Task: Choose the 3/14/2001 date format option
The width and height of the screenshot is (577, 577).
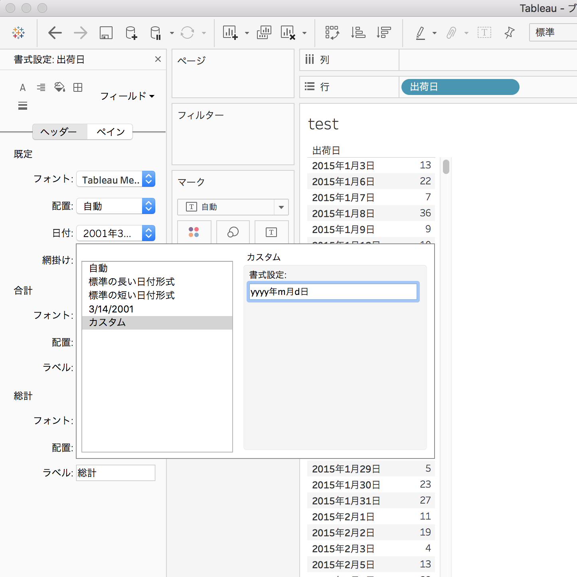Action: [x=111, y=309]
